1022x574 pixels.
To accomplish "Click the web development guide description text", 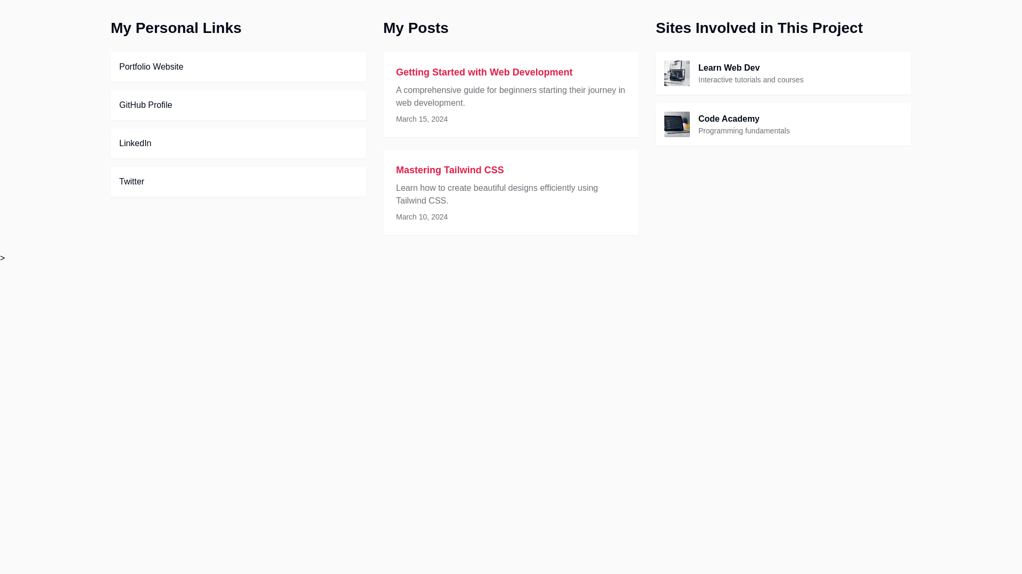I will point(510,97).
